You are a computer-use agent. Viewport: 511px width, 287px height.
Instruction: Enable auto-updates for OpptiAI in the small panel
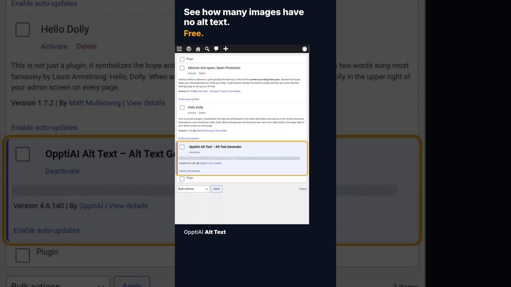pos(190,171)
